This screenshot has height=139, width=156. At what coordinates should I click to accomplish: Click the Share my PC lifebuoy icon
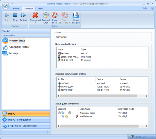[x=55, y=15]
